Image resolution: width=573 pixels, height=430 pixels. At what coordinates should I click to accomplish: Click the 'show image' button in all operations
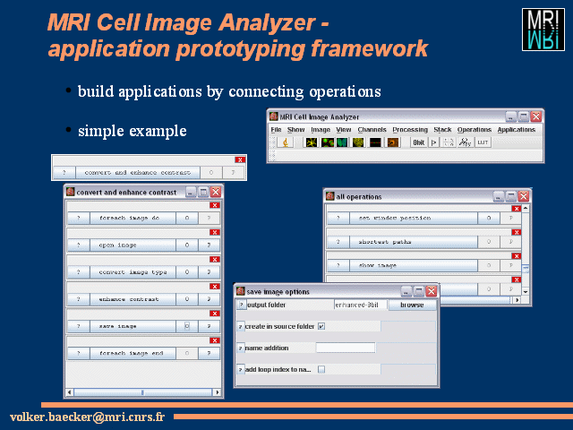point(414,265)
